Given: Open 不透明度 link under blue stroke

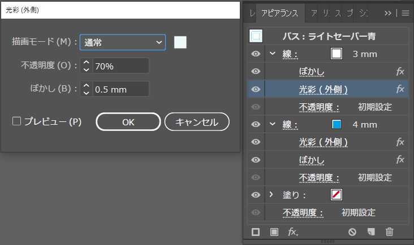Looking at the screenshot, I should click(x=319, y=178).
